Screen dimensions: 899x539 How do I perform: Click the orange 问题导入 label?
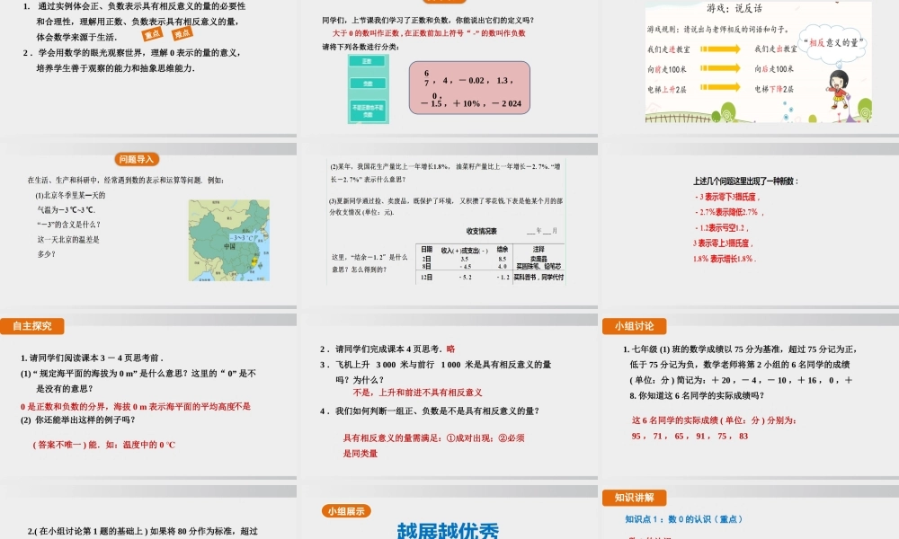point(137,159)
